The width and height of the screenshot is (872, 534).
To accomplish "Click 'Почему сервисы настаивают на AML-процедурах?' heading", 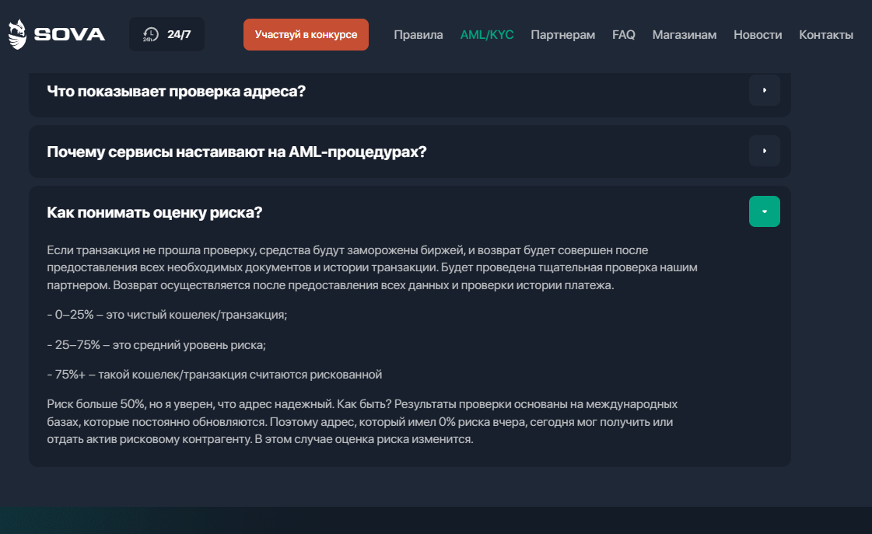I will point(237,152).
